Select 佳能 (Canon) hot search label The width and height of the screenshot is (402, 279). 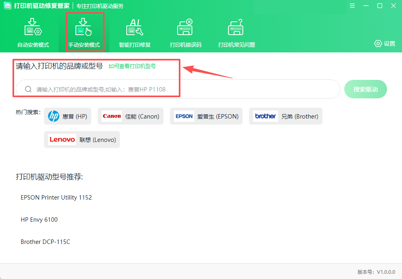[142, 116]
